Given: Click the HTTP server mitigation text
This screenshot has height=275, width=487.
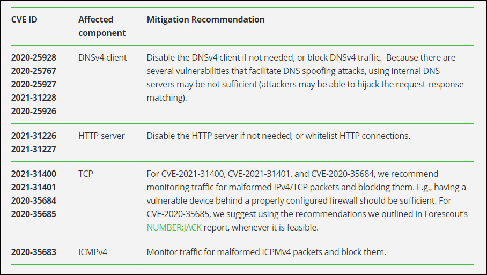Looking at the screenshot, I should click(278, 136).
